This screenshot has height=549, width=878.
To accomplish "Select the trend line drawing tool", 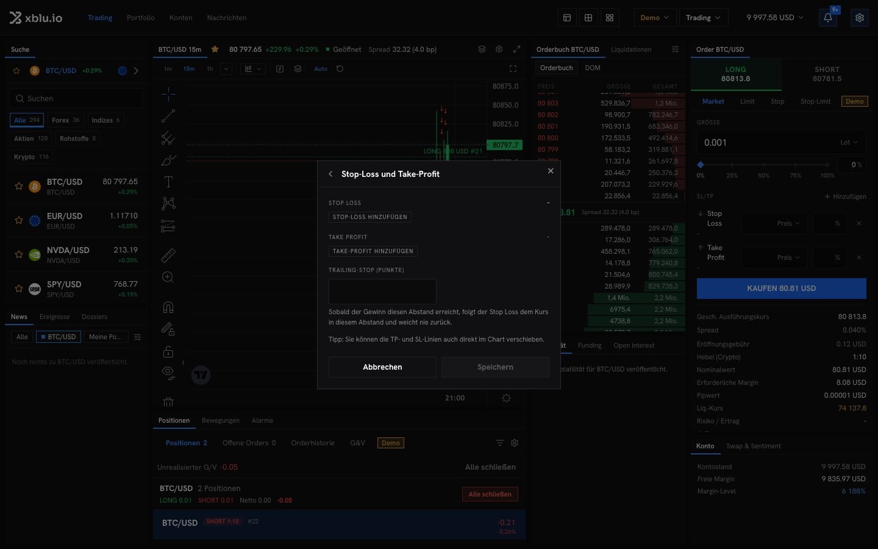I will pos(168,116).
